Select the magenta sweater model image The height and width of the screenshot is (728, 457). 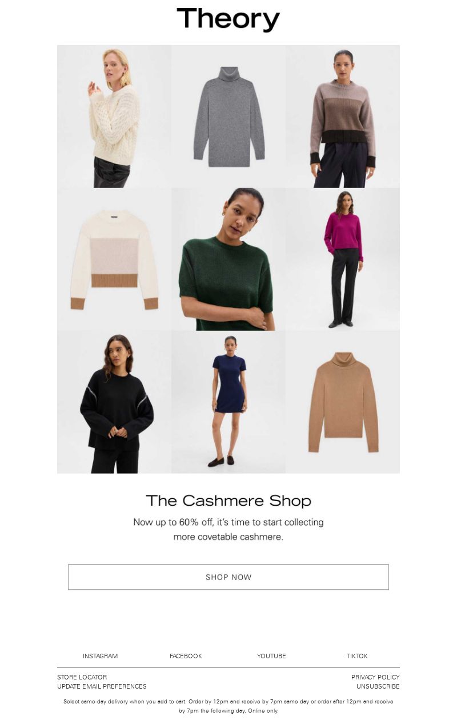[343, 259]
